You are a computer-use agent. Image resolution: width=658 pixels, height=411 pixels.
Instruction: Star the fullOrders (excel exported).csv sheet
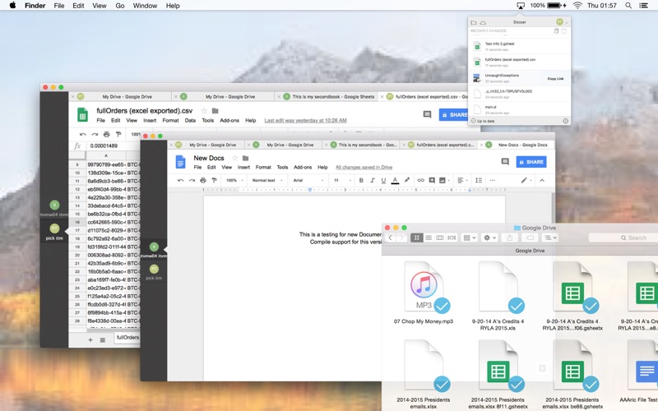[x=204, y=111]
